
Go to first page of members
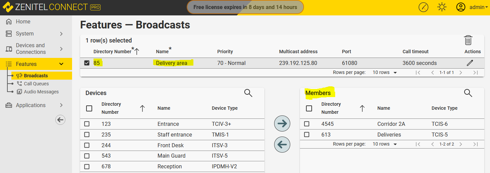(418, 144)
